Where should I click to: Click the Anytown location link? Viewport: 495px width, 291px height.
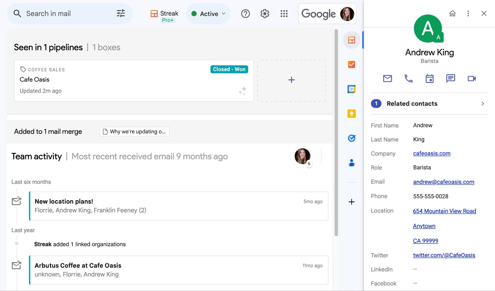tap(424, 226)
